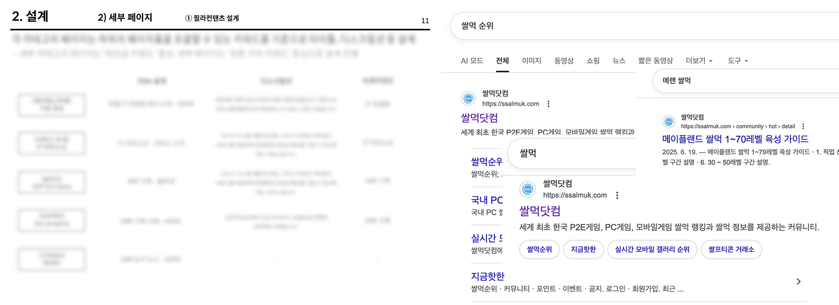Click the favicon of the 메이플랜드 guide result
The height and width of the screenshot is (305, 839).
[669, 121]
